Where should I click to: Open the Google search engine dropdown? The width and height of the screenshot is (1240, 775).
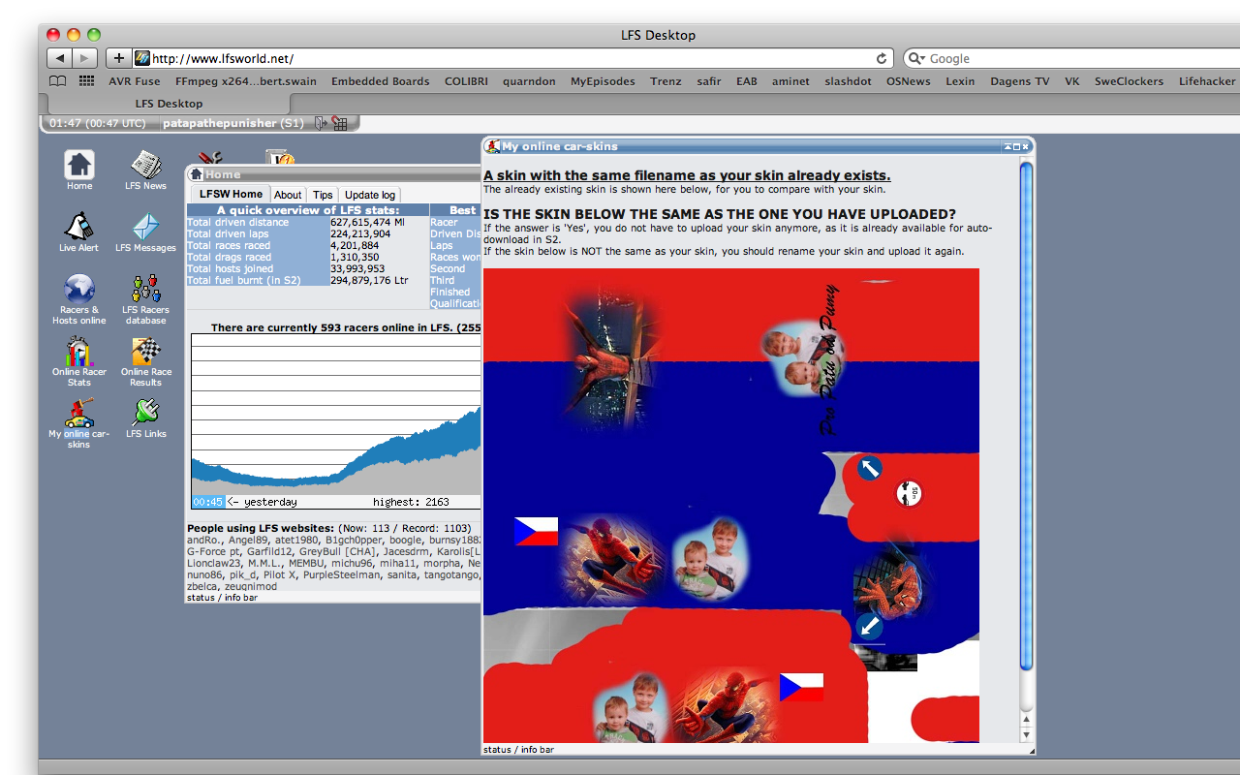coord(915,58)
